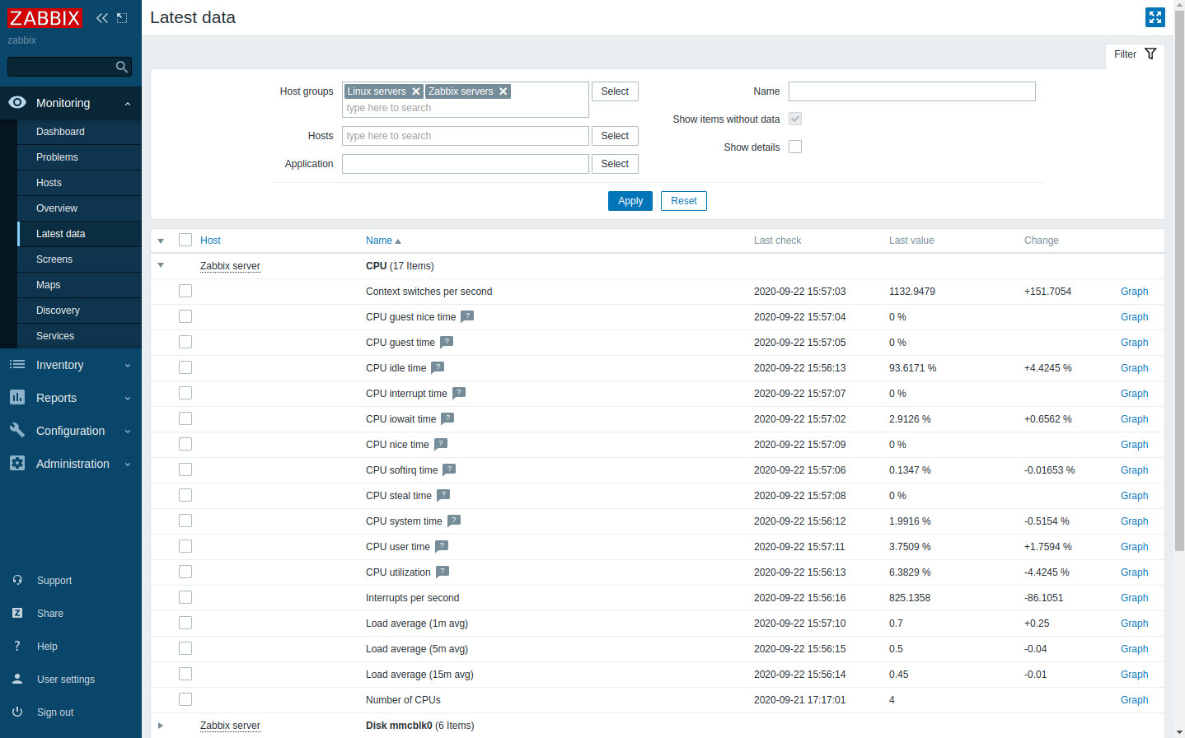Collapse the Monitoring section in the sidebar
Viewport: 1185px width, 738px height.
click(128, 103)
